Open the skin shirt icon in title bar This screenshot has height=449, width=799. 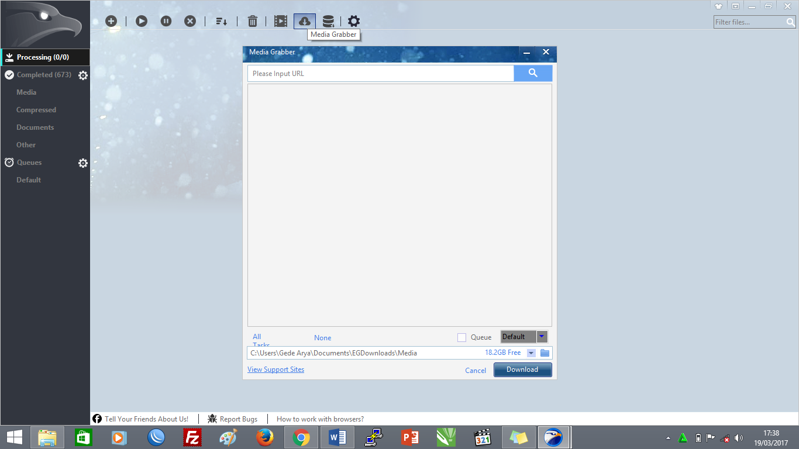[719, 6]
